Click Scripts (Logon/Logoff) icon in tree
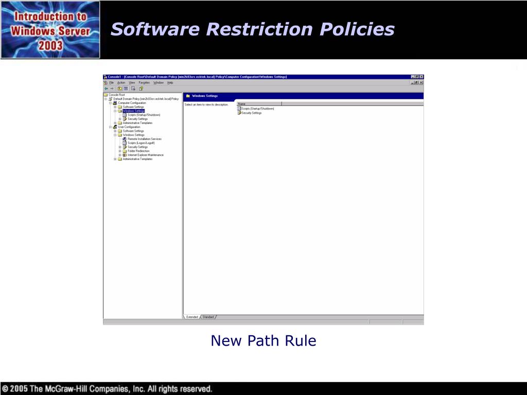 (x=125, y=143)
